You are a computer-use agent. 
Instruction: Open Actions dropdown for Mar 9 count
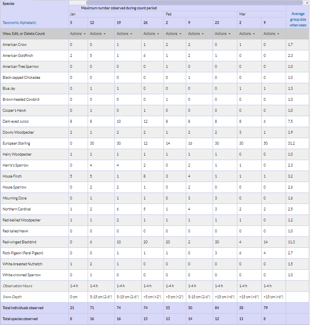coord(271,34)
